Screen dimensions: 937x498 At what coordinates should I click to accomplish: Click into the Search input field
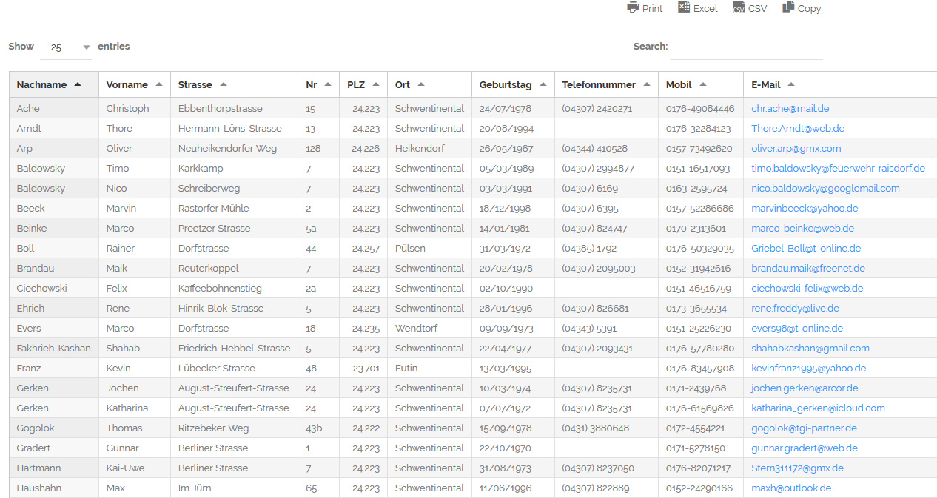click(746, 47)
